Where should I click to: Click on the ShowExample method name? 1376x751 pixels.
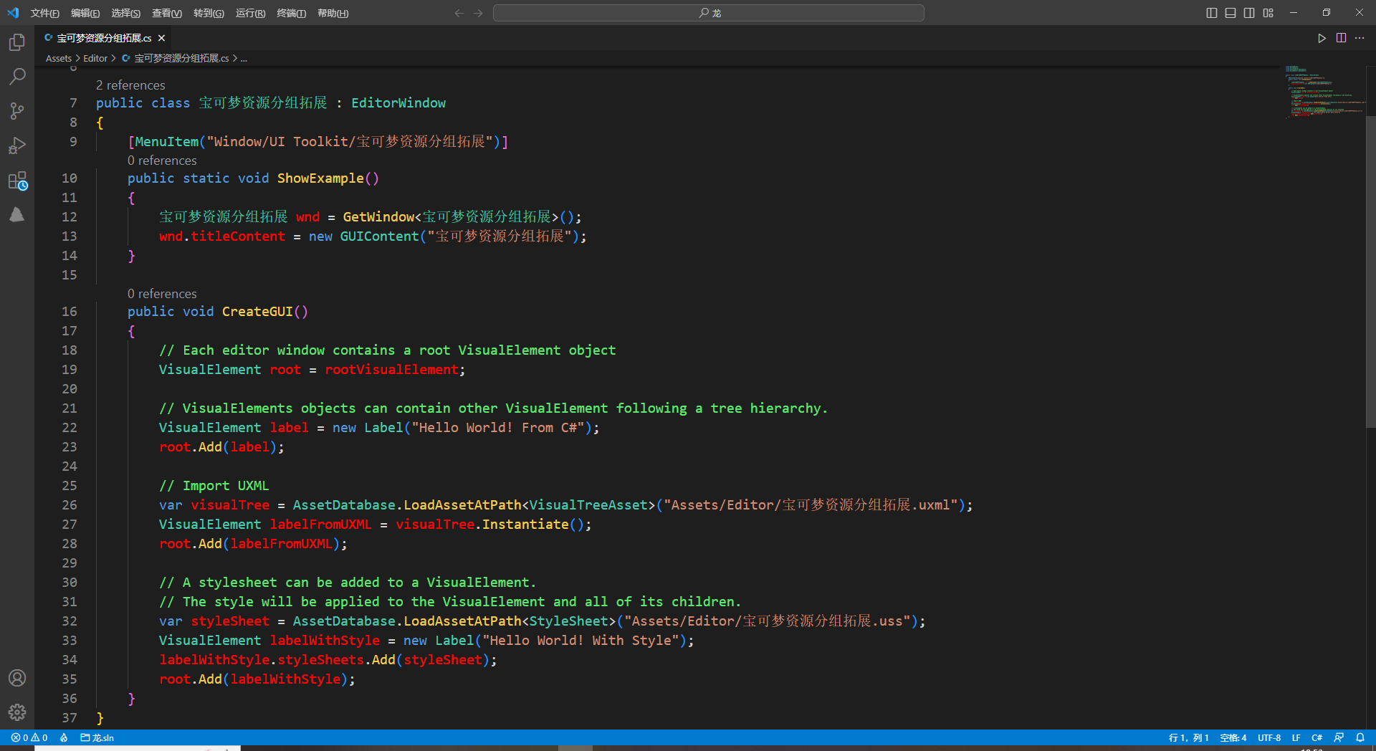point(320,178)
